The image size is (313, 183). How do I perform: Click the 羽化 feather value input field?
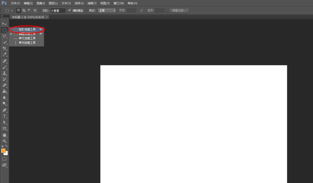pos(57,10)
